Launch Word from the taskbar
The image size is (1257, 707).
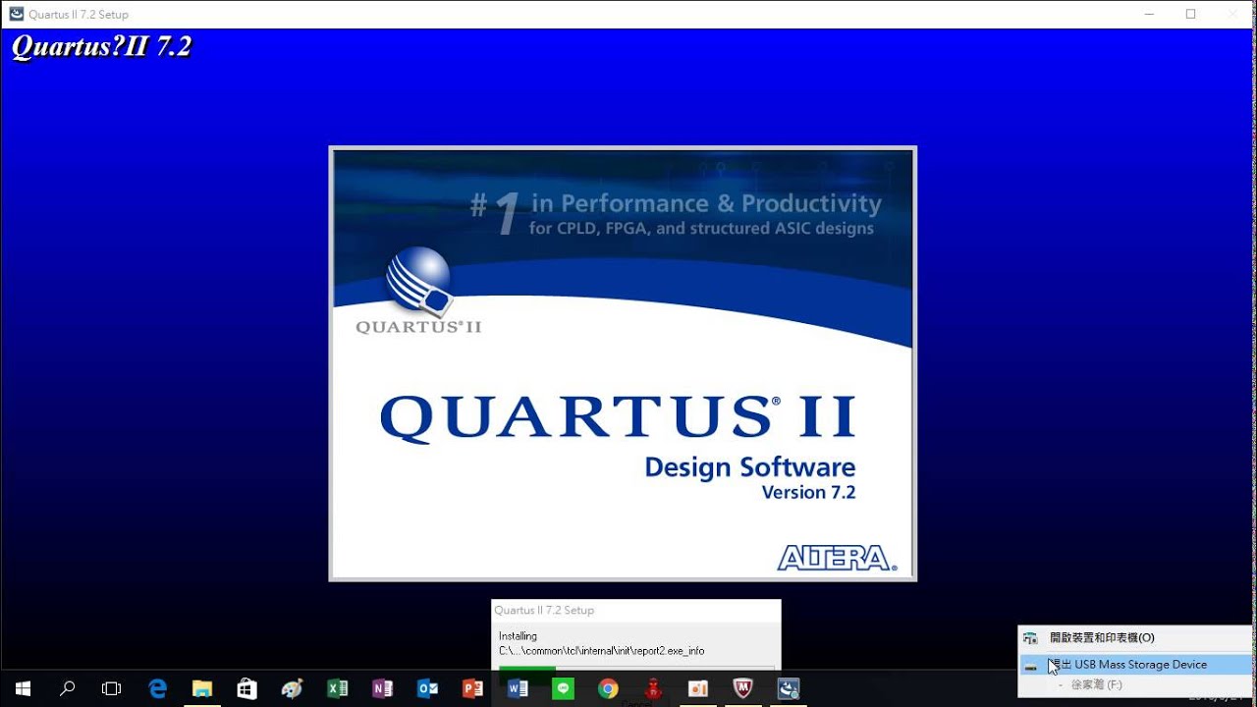point(518,689)
